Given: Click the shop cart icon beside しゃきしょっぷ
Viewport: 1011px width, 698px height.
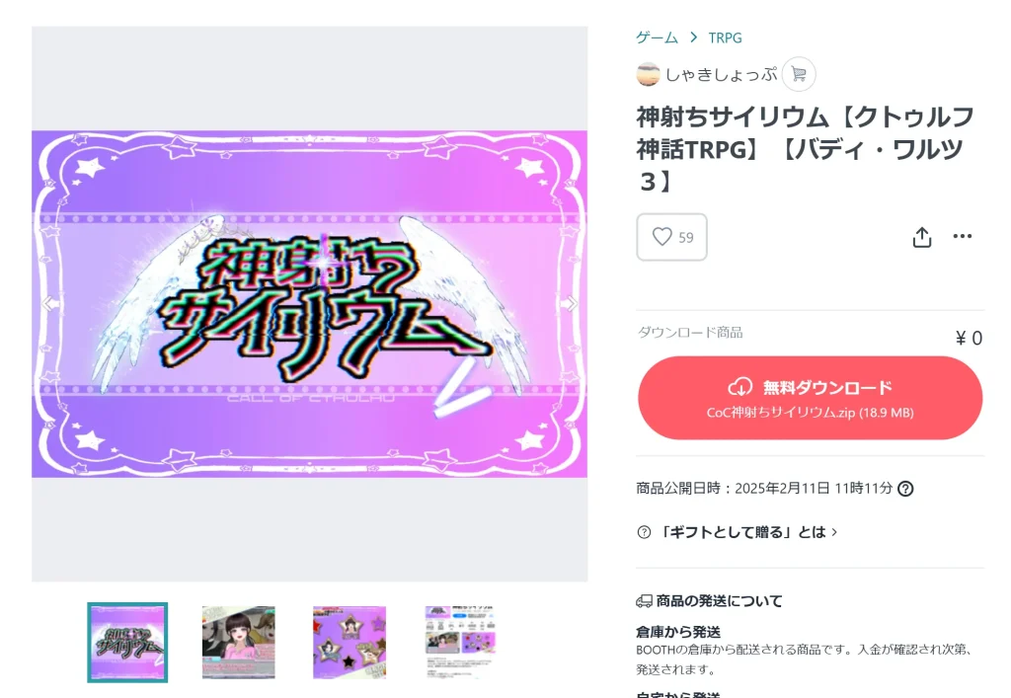Looking at the screenshot, I should click(798, 74).
